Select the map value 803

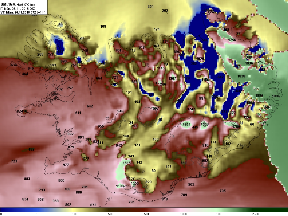191,184
